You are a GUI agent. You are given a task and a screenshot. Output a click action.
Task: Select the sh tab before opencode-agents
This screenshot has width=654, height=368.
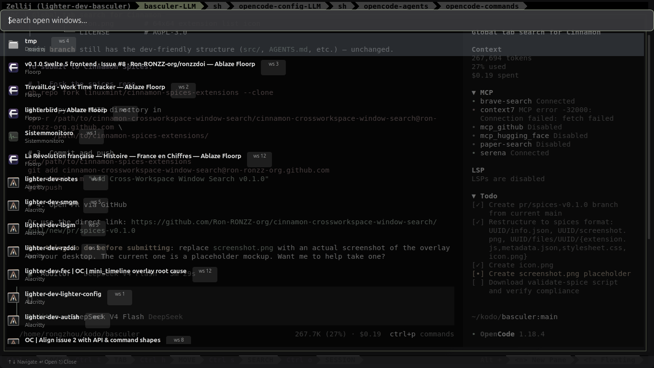[x=342, y=6]
